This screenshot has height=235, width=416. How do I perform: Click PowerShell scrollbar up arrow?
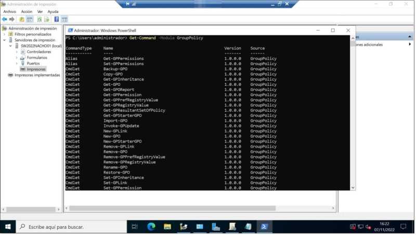(x=353, y=38)
